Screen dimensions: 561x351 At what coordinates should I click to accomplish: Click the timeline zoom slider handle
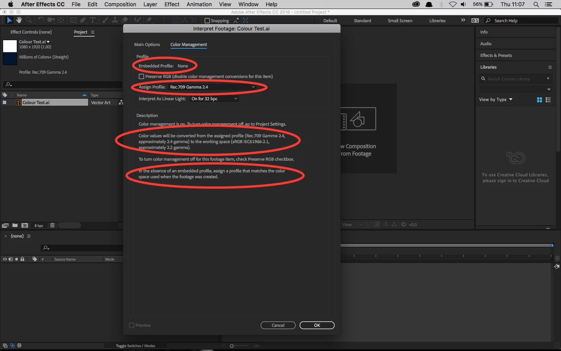click(232, 346)
